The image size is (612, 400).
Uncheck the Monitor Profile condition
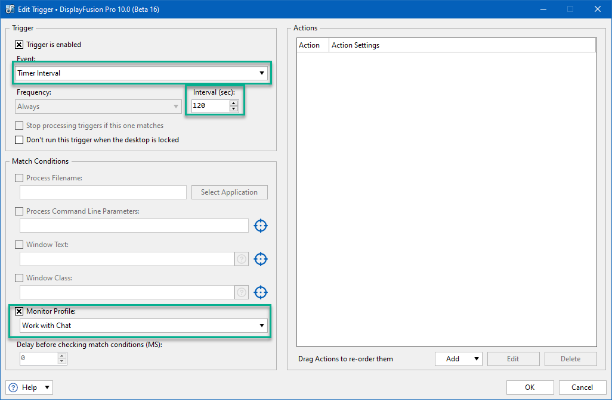pos(18,311)
